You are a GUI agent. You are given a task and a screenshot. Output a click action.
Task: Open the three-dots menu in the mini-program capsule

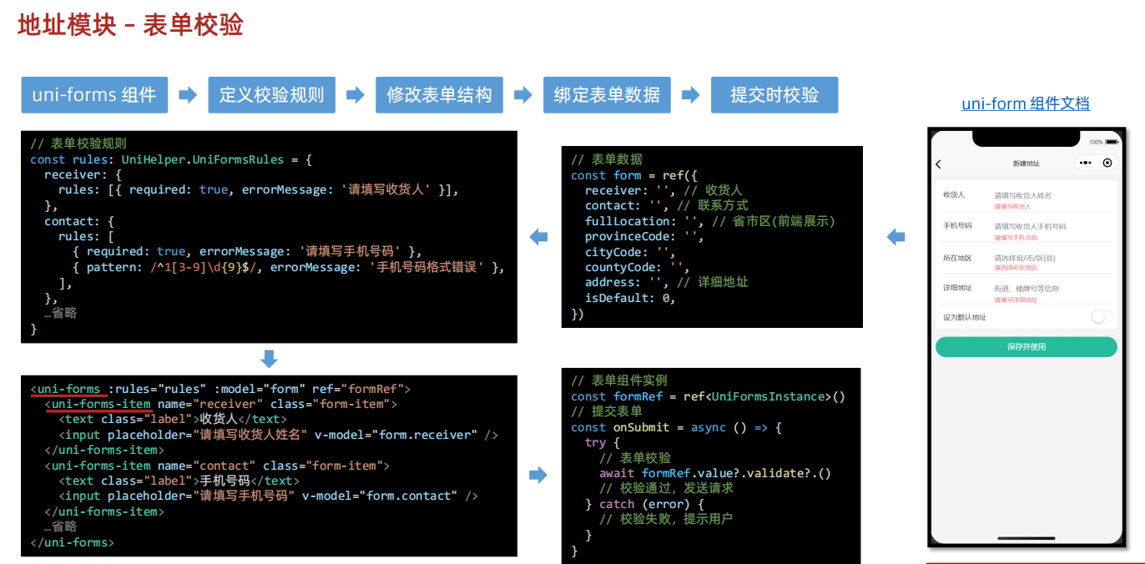[x=1086, y=163]
